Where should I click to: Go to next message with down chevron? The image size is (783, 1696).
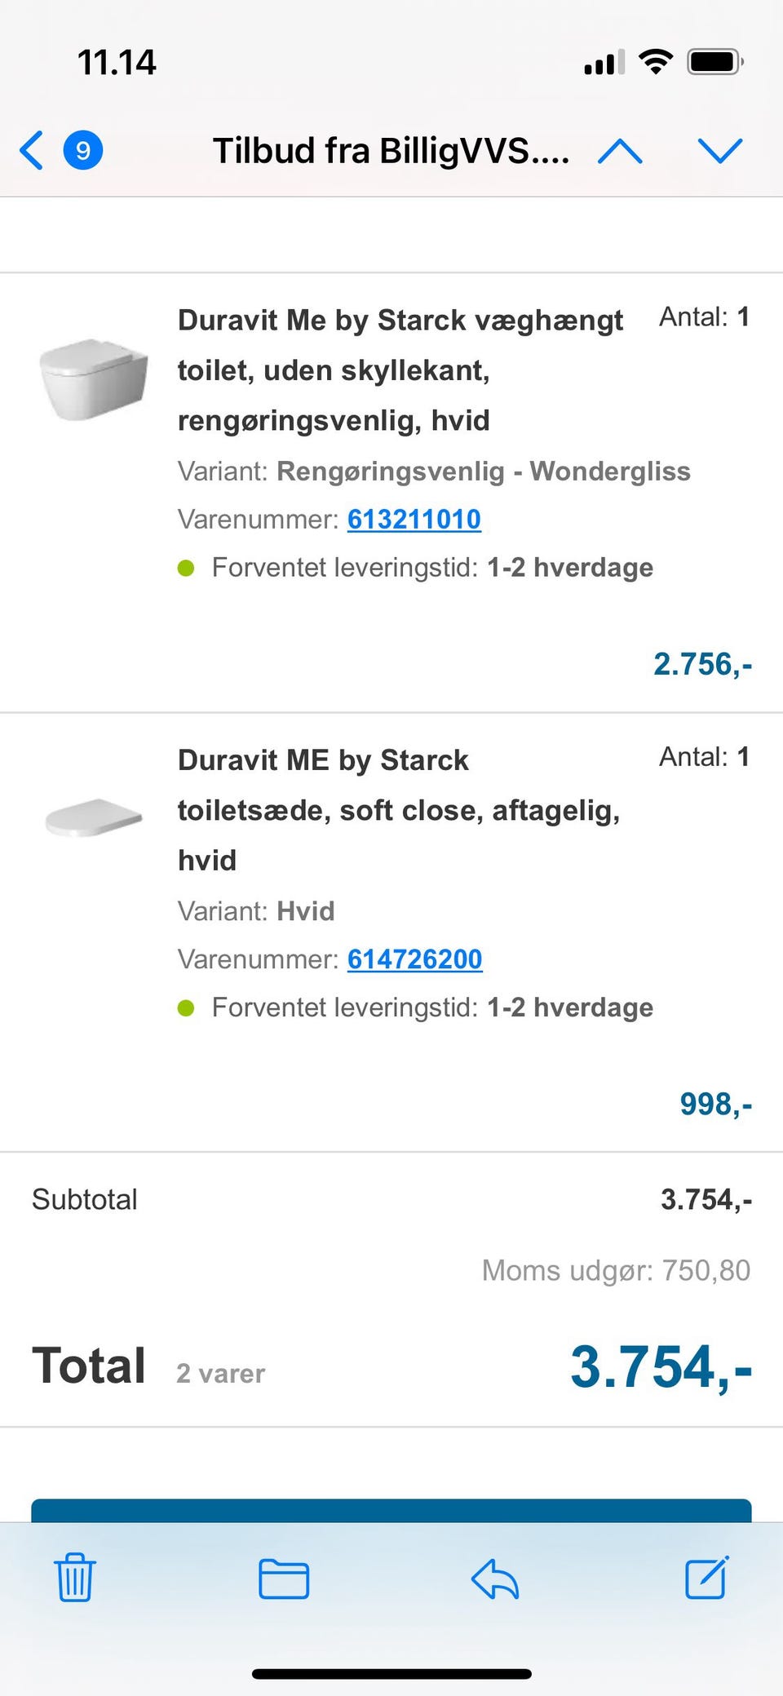[x=720, y=150]
